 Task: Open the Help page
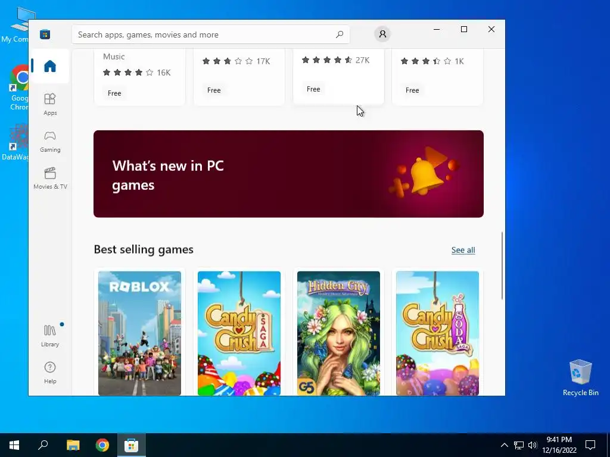(50, 373)
